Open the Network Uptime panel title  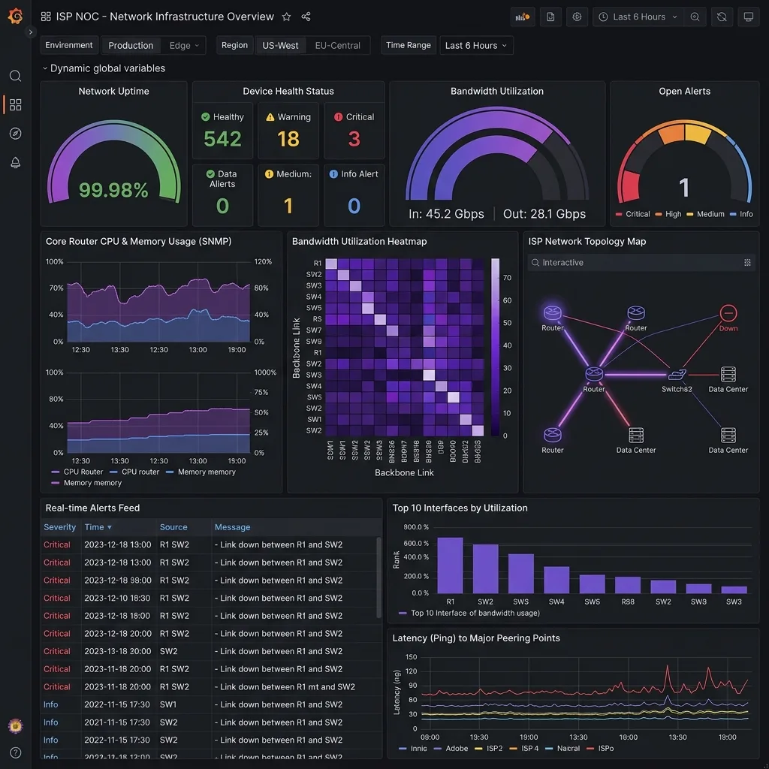(114, 91)
